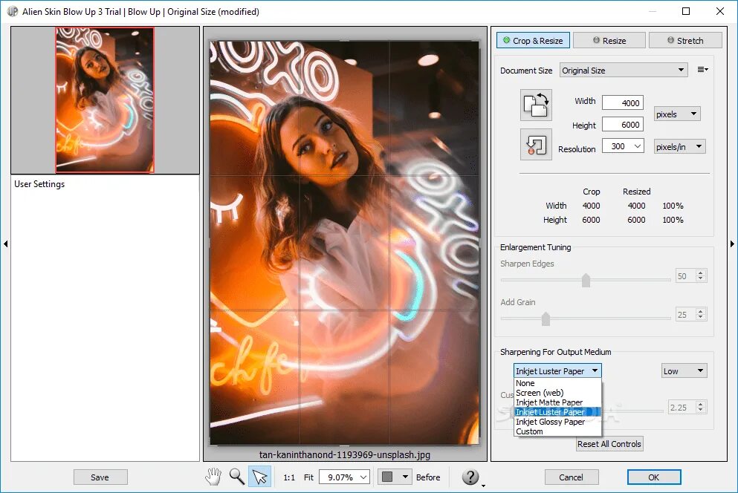This screenshot has width=738, height=493.
Task: Click the swap width and height icon
Action: point(535,105)
